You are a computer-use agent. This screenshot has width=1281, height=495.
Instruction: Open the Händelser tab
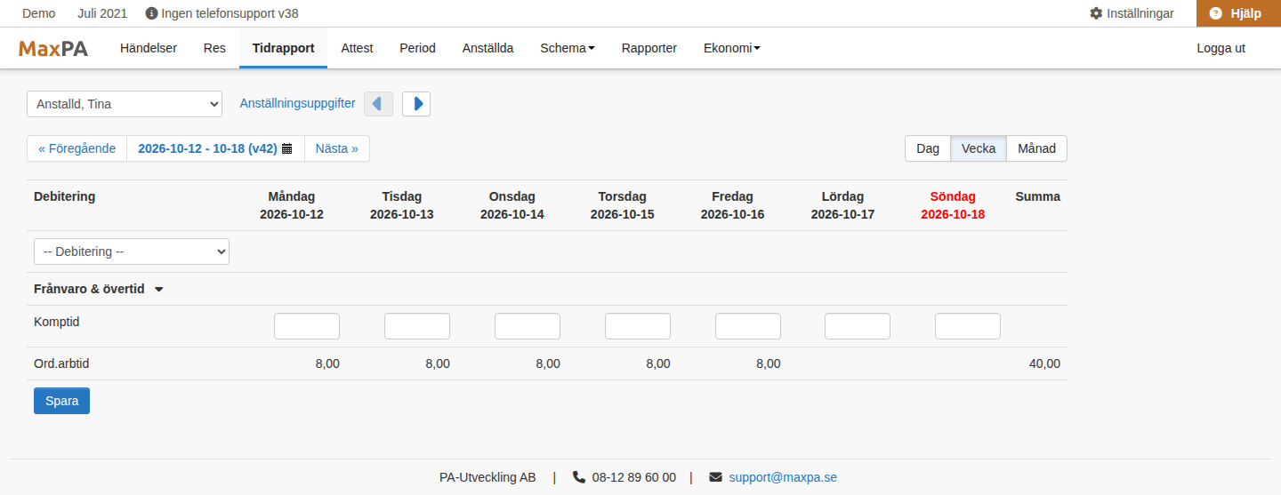[x=149, y=48]
